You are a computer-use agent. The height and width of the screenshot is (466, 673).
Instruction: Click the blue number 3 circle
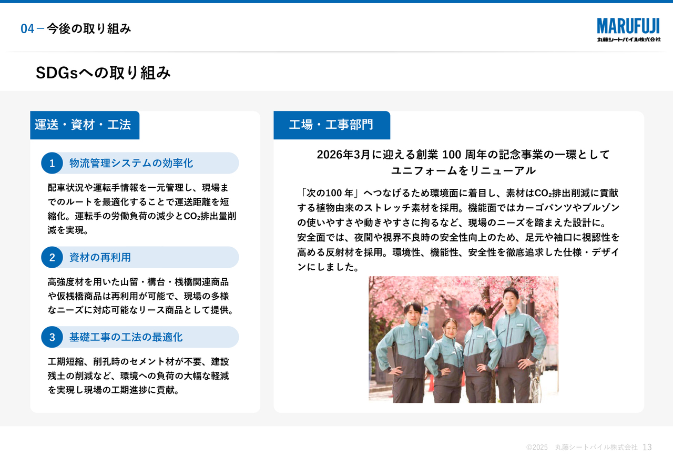coord(52,337)
